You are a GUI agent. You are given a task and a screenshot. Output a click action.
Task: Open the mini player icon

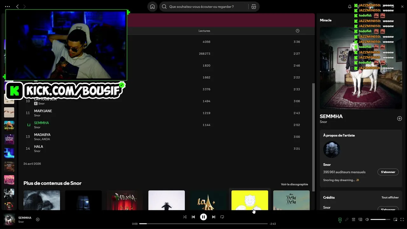[396, 219]
